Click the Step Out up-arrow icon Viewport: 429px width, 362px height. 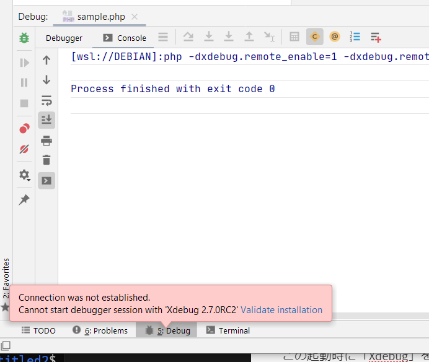pyautogui.click(x=249, y=37)
